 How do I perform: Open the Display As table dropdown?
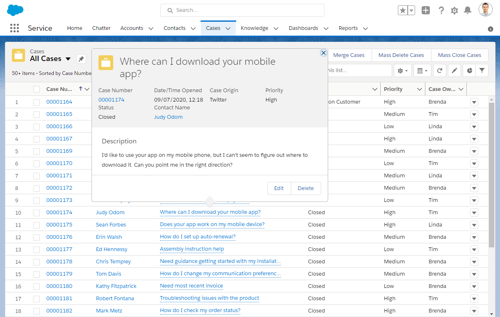[x=422, y=70]
